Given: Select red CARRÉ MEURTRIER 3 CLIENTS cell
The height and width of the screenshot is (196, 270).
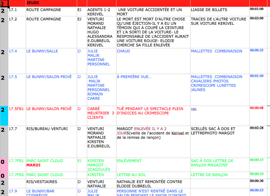Looking at the screenshot, I should [101, 116].
